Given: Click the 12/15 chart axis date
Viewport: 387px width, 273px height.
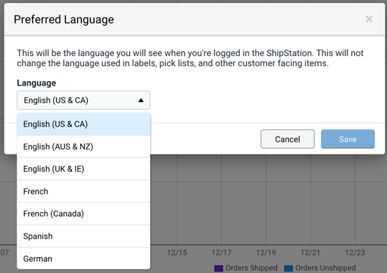Looking at the screenshot, I should coord(177,253).
